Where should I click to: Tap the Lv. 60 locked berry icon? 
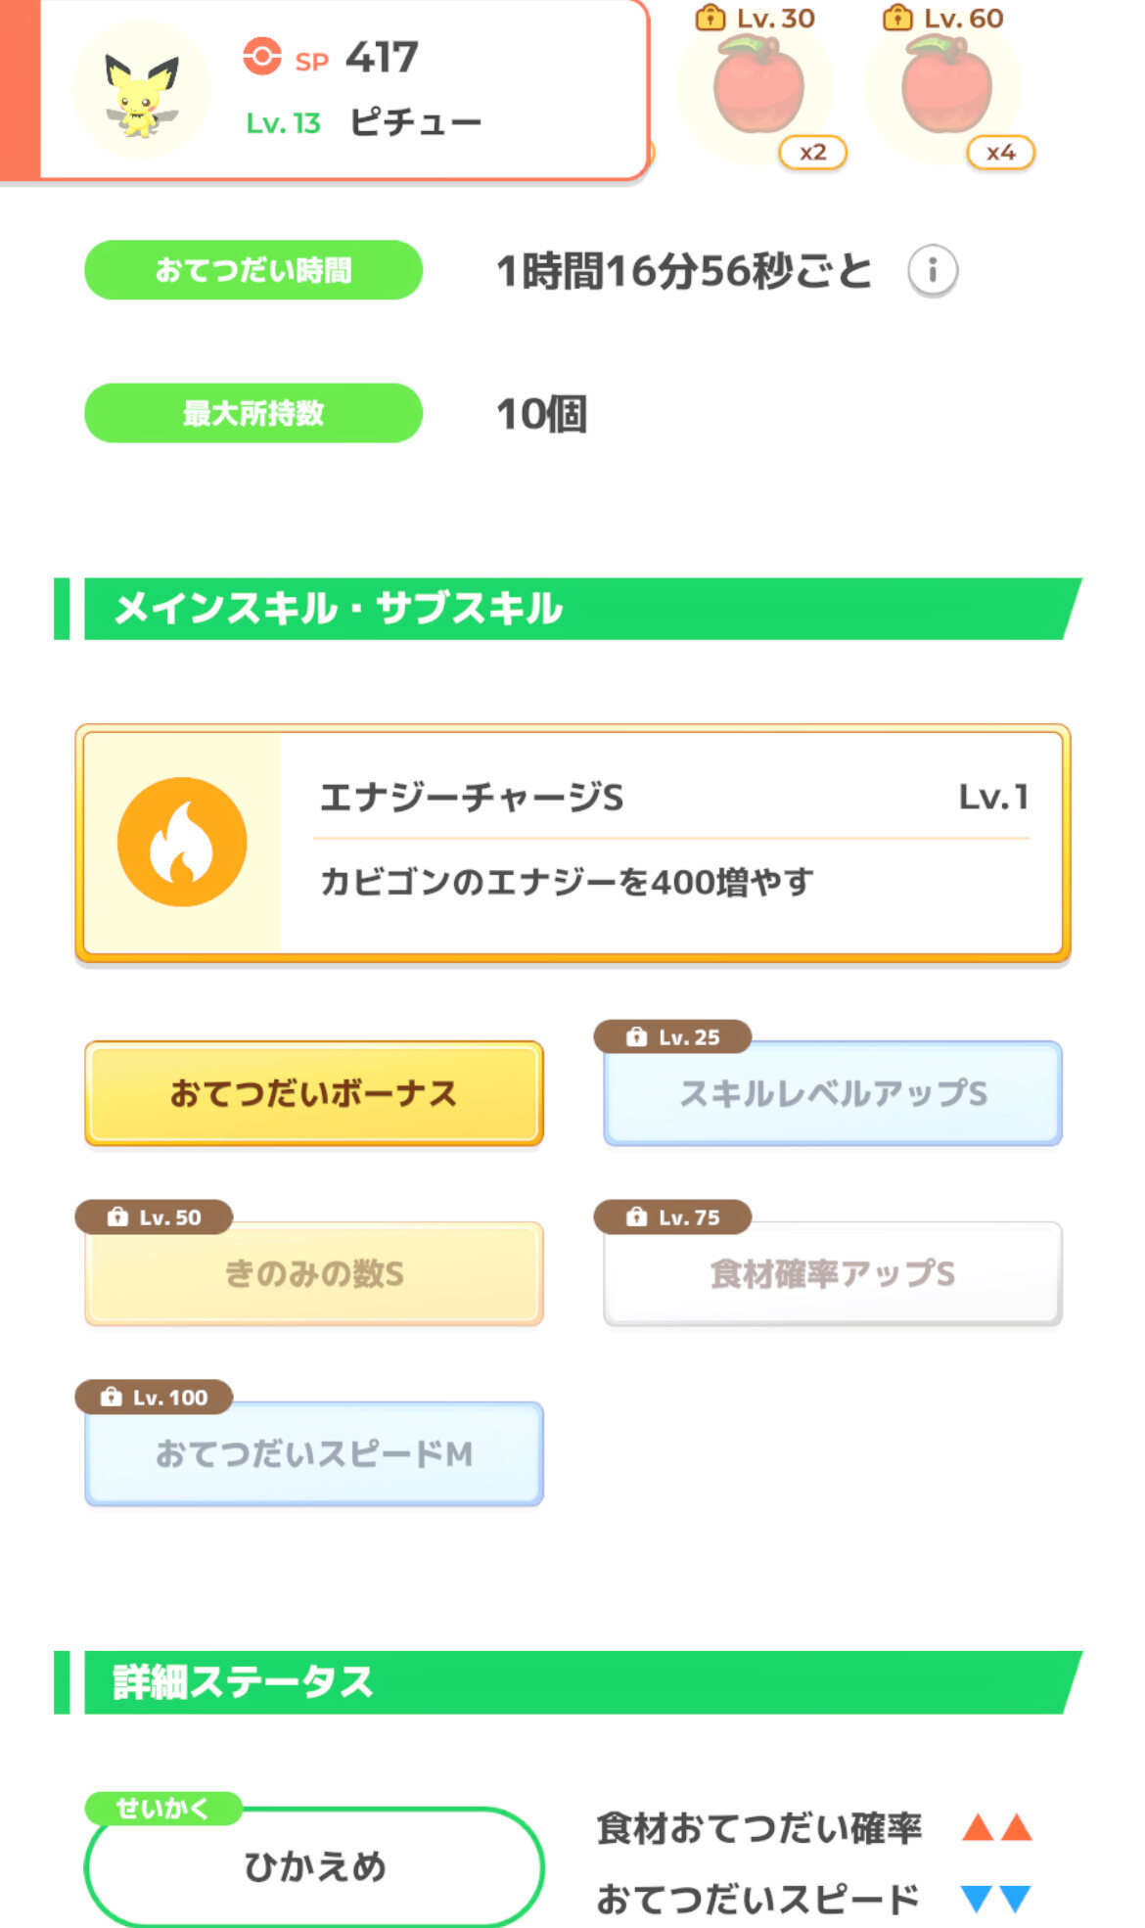click(x=945, y=88)
